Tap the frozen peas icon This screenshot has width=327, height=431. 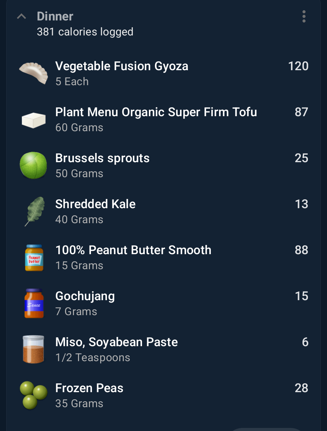click(33, 395)
